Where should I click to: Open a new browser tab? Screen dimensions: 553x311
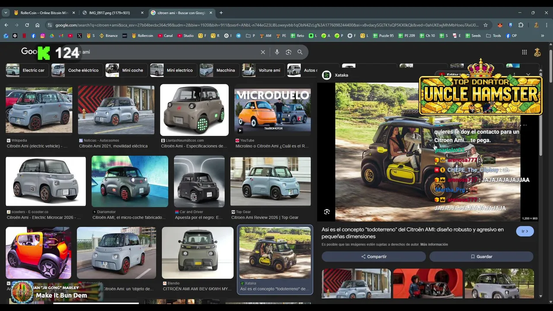(x=221, y=13)
